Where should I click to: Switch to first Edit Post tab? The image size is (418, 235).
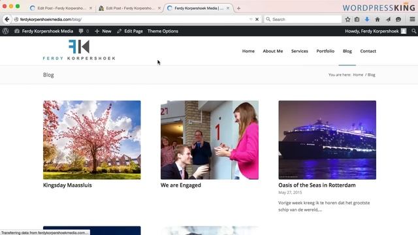61,8
